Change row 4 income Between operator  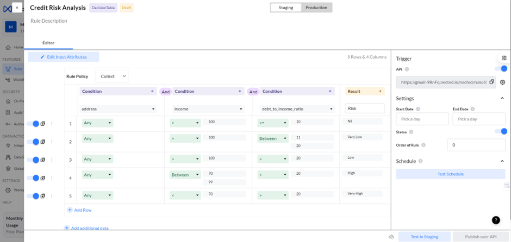185,175
